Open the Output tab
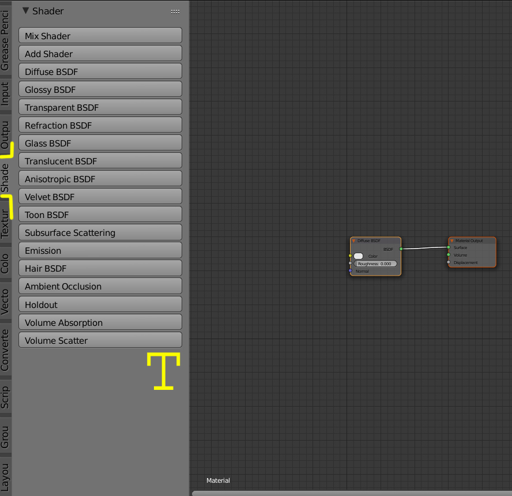 coord(5,135)
